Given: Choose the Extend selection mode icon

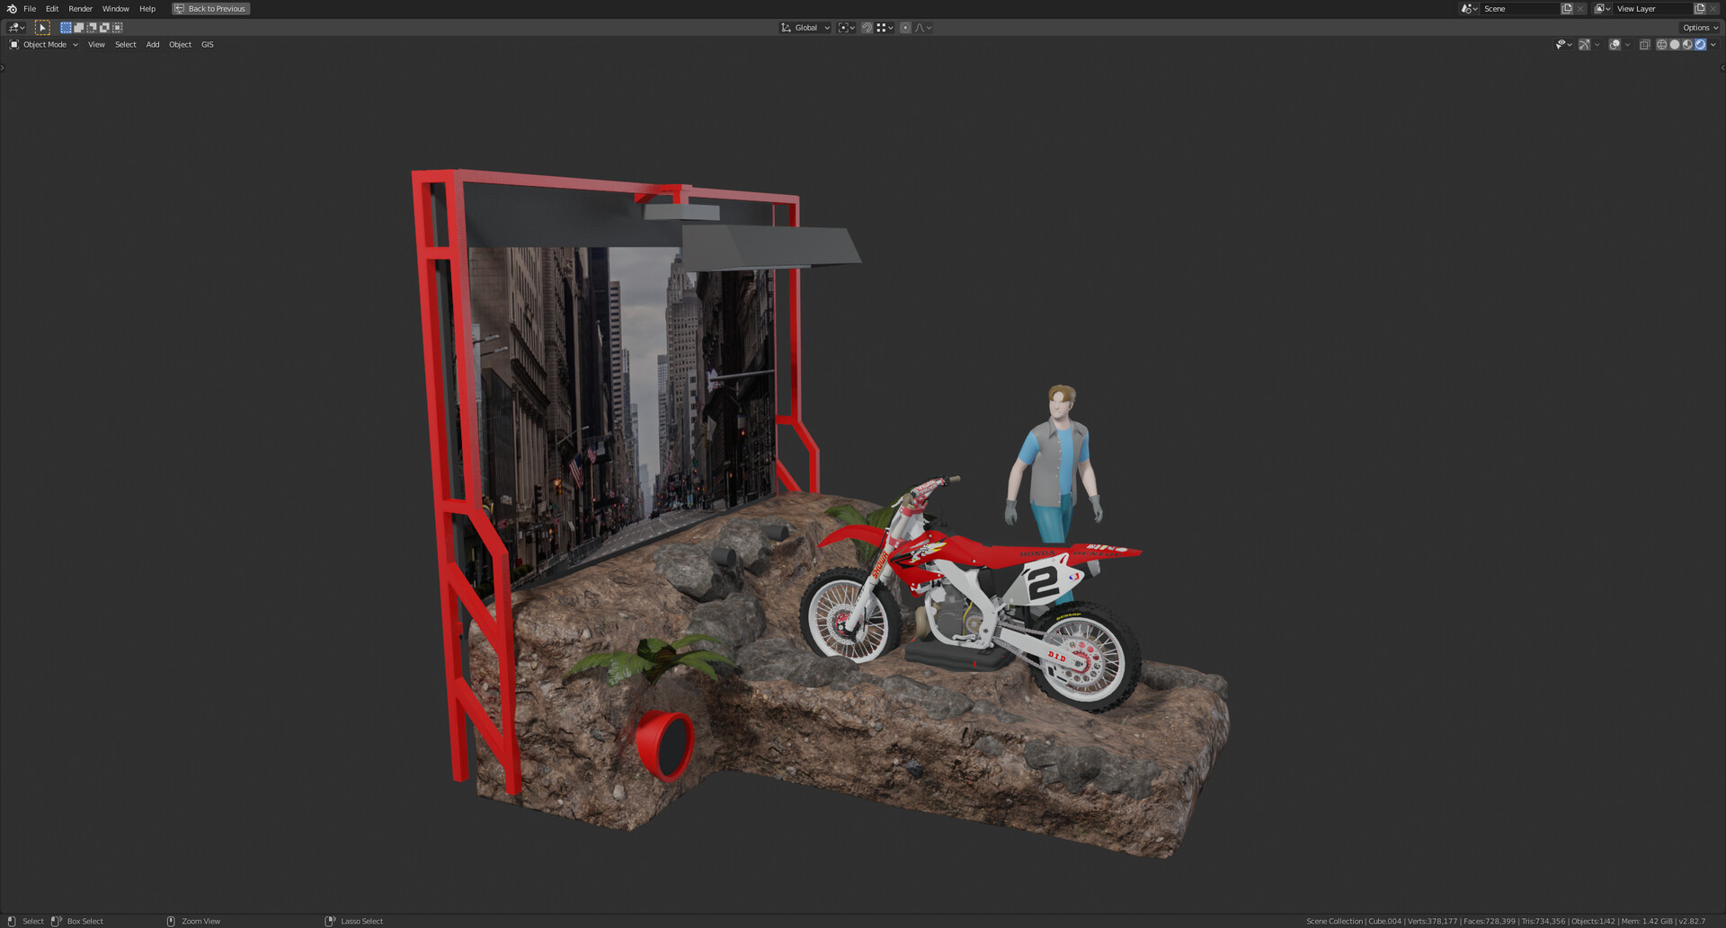Looking at the screenshot, I should coord(79,27).
